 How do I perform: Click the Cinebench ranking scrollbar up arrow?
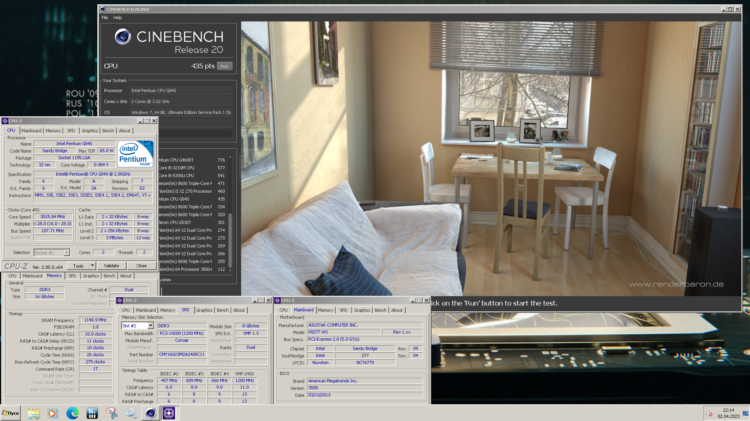click(230, 157)
